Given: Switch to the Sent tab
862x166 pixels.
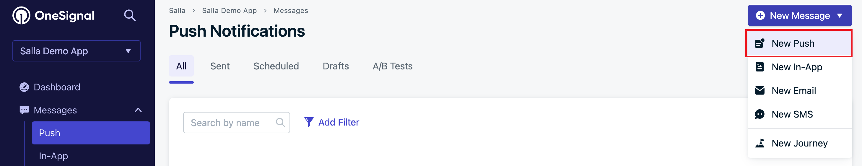Looking at the screenshot, I should click(x=220, y=66).
